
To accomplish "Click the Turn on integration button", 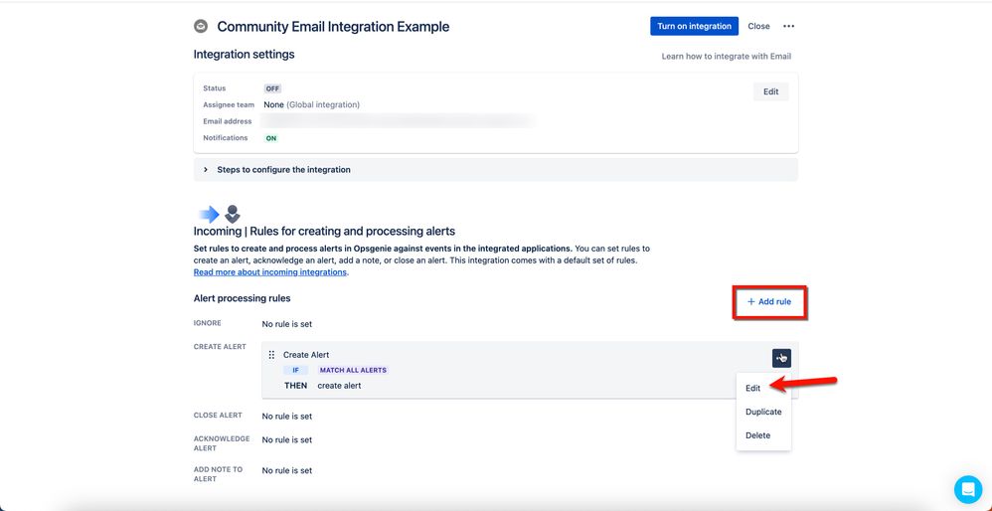I will [694, 26].
